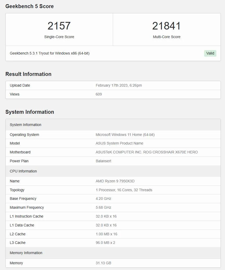Select the 1.00 MB x 16 value
The image size is (225, 270).
106,234
